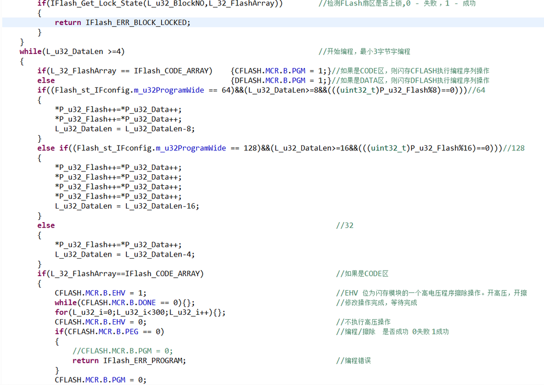This screenshot has width=544, height=385.
Task: Click the comment about program/erase success flag
Action: (x=393, y=332)
